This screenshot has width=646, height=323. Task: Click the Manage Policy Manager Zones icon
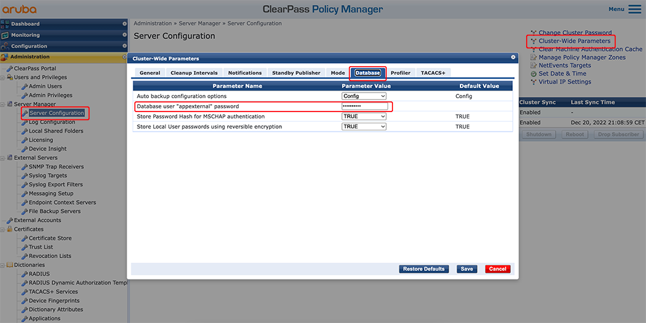pyautogui.click(x=534, y=57)
